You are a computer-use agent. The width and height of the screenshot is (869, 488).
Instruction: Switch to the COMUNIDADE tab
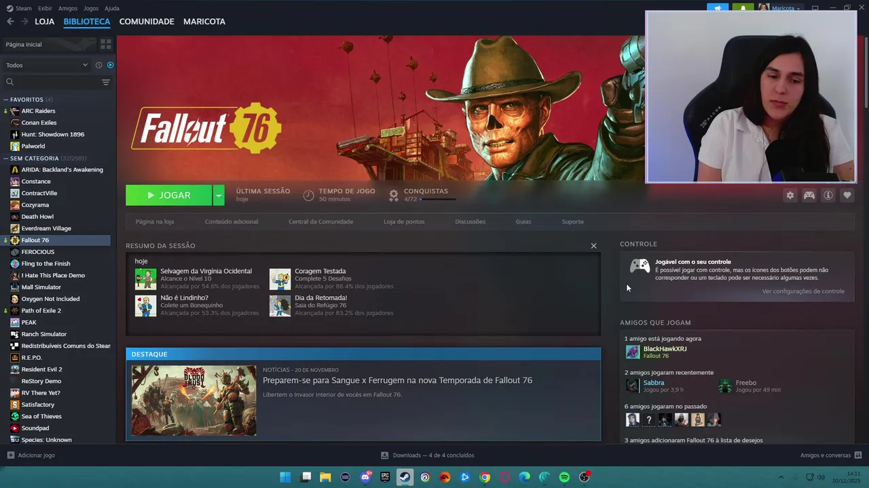pos(147,22)
